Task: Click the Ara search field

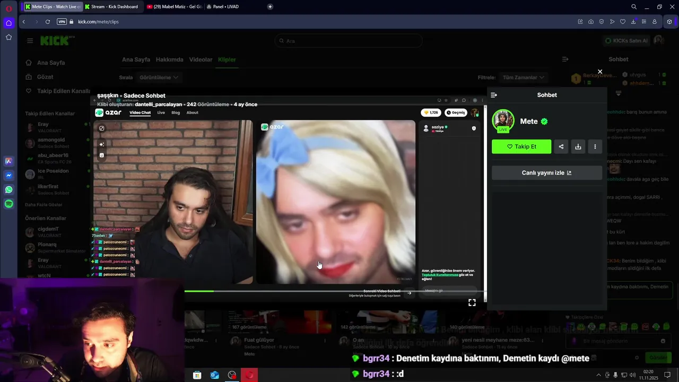Action: 349,41
